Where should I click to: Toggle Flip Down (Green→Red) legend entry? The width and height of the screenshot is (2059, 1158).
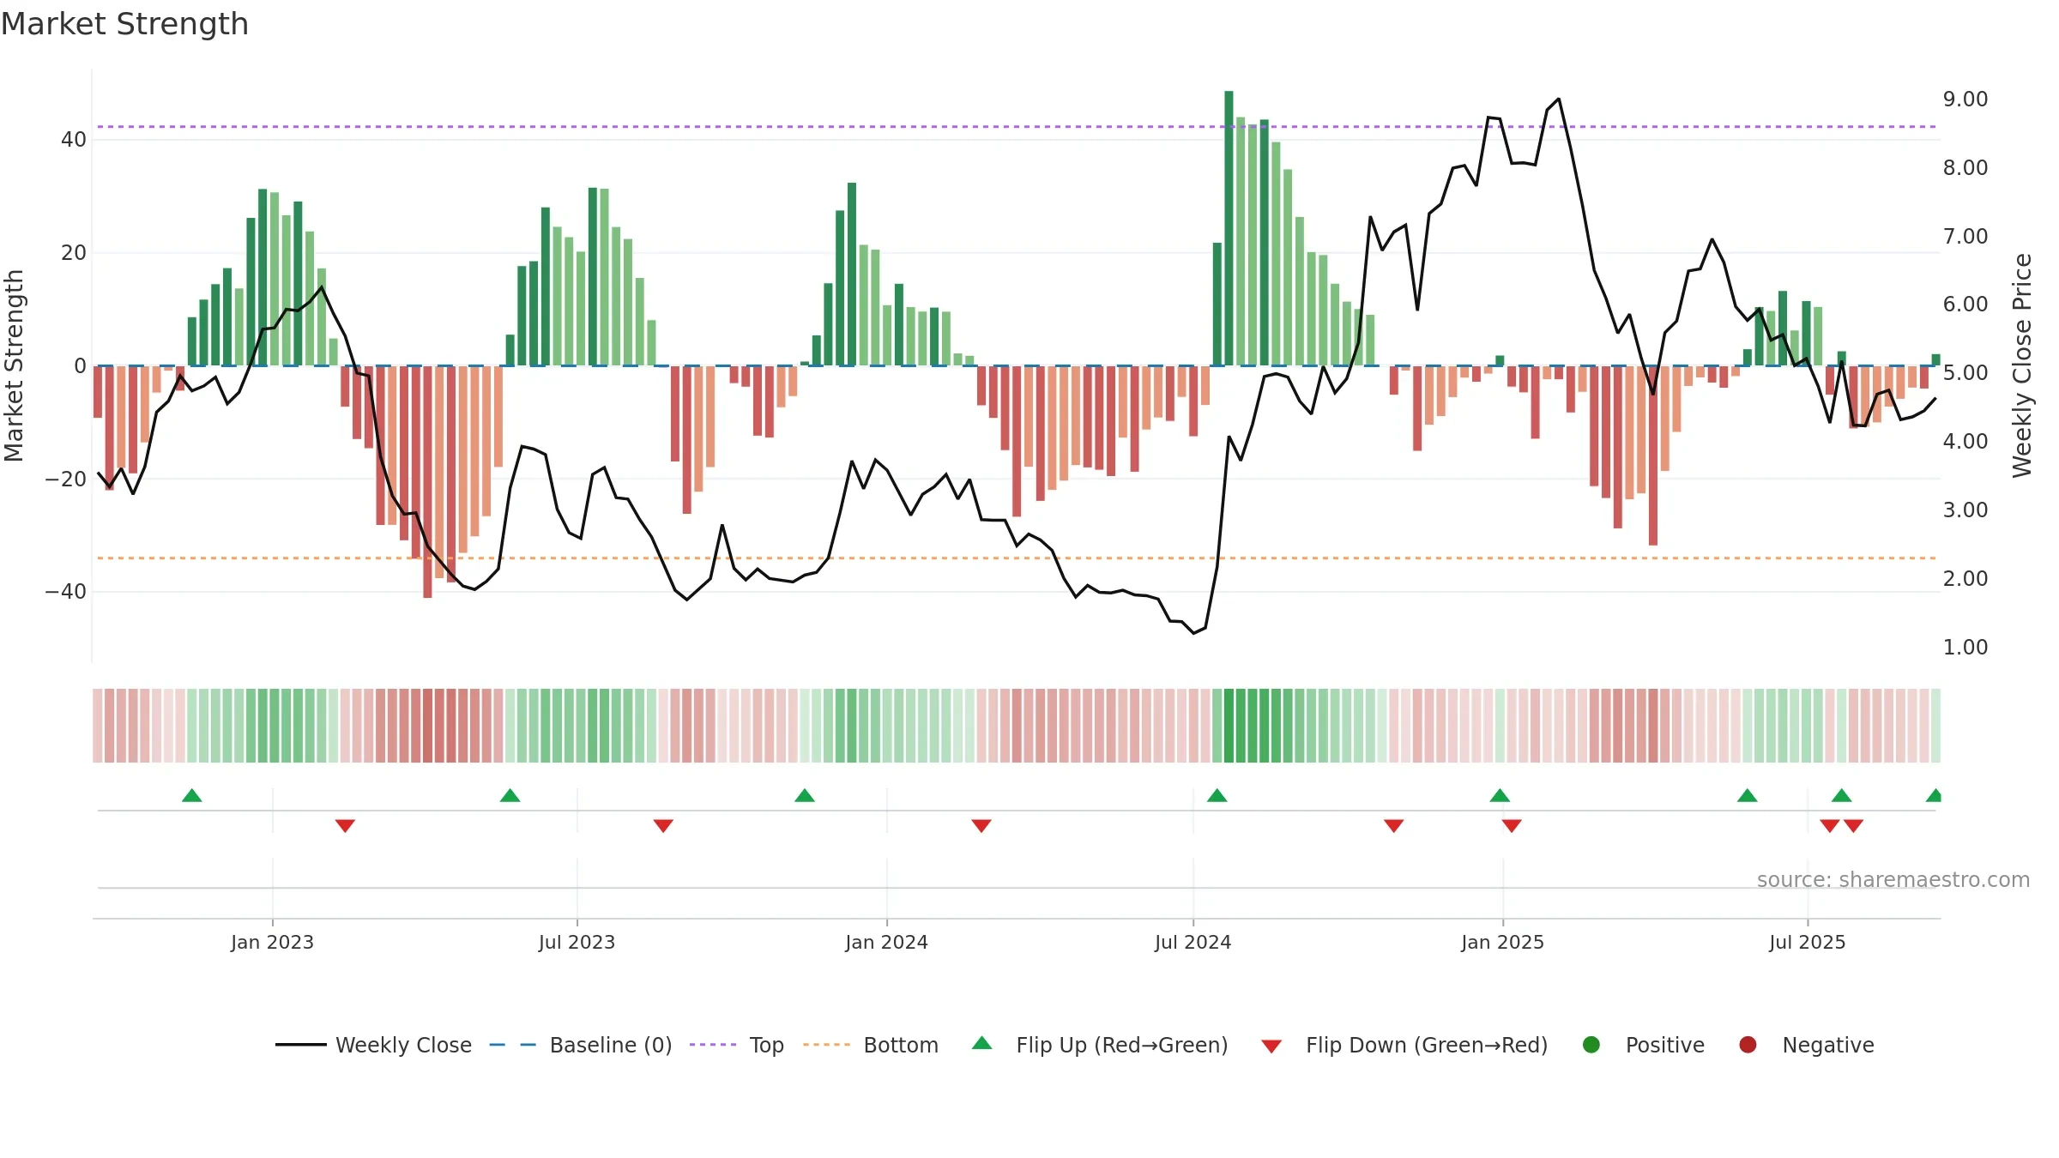[1404, 1045]
